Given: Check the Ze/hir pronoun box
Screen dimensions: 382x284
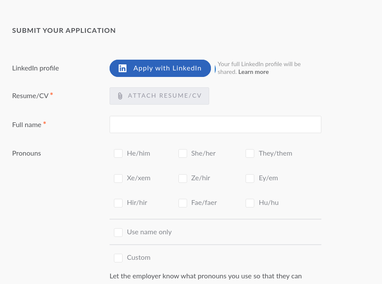Looking at the screenshot, I should [x=183, y=179].
